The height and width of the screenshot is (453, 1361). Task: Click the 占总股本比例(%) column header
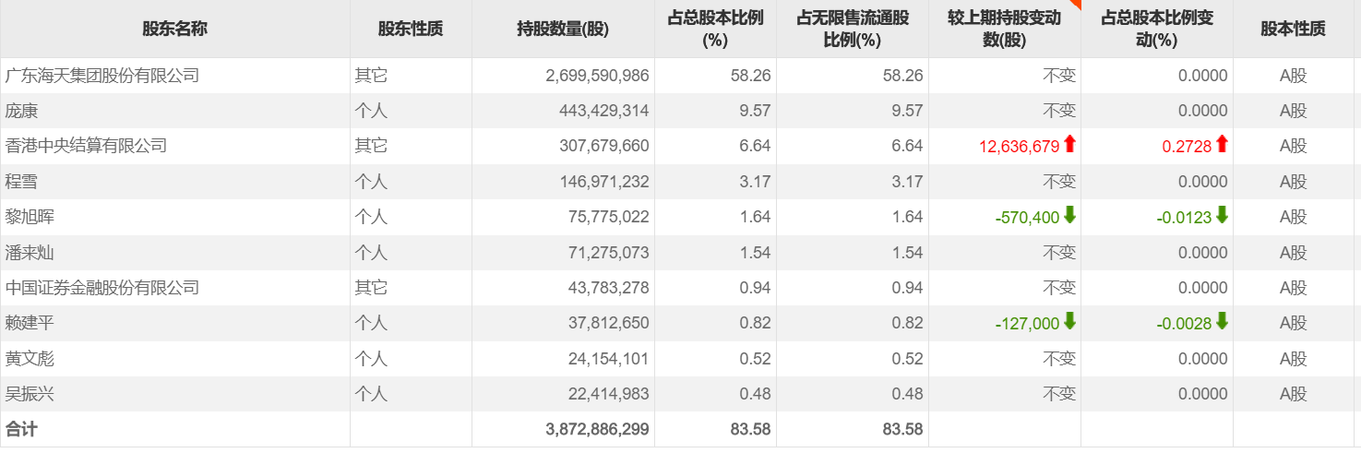pos(715,29)
